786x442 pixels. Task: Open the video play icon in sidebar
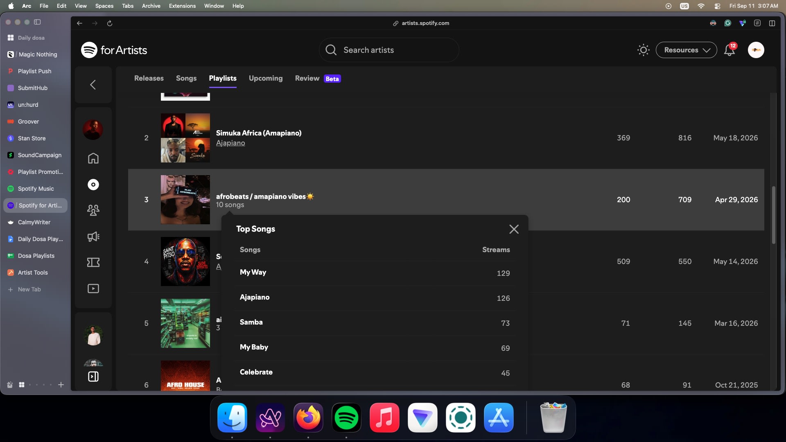coord(93,289)
